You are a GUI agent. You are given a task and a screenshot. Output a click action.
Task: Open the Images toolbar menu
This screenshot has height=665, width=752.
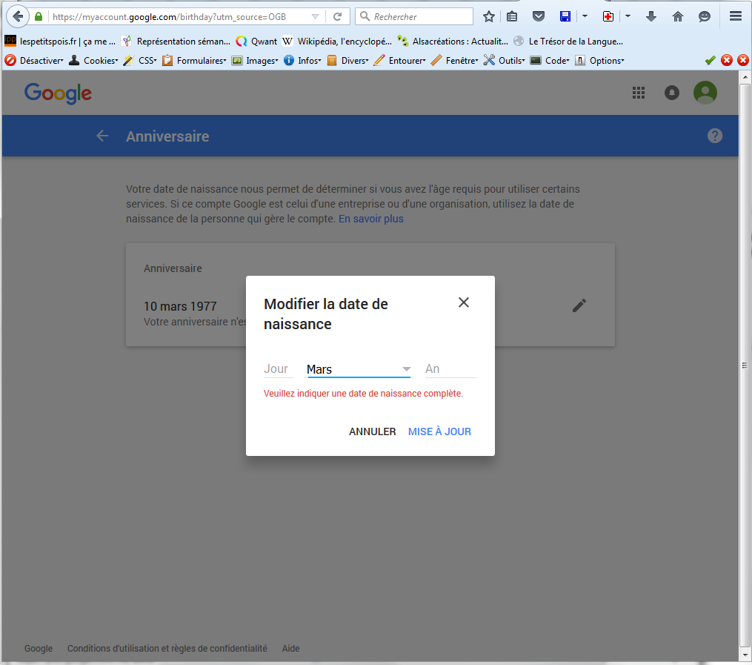tap(255, 61)
